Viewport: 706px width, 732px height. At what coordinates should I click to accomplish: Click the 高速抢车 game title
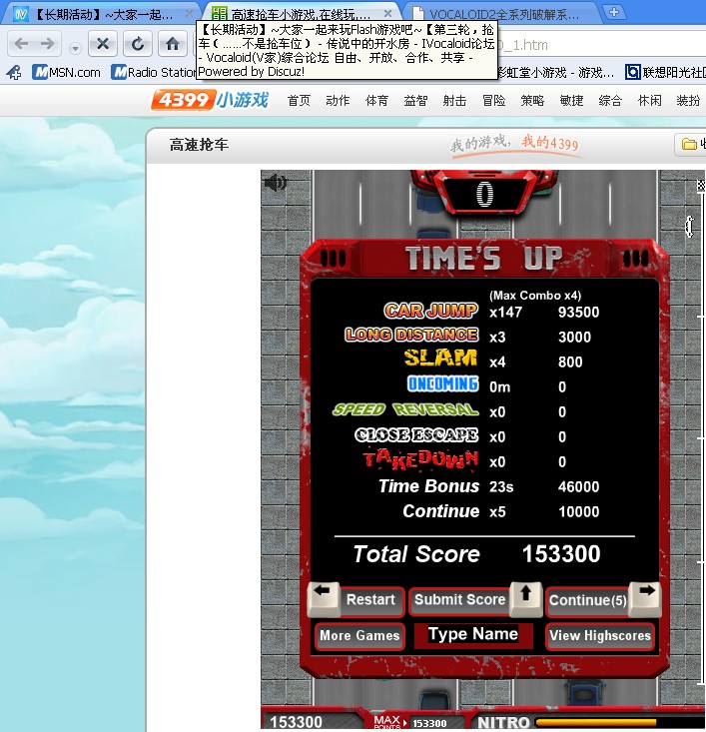coord(199,145)
